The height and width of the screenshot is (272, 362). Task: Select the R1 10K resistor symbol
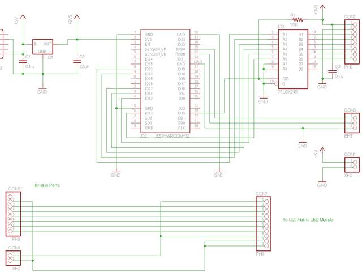point(295,20)
